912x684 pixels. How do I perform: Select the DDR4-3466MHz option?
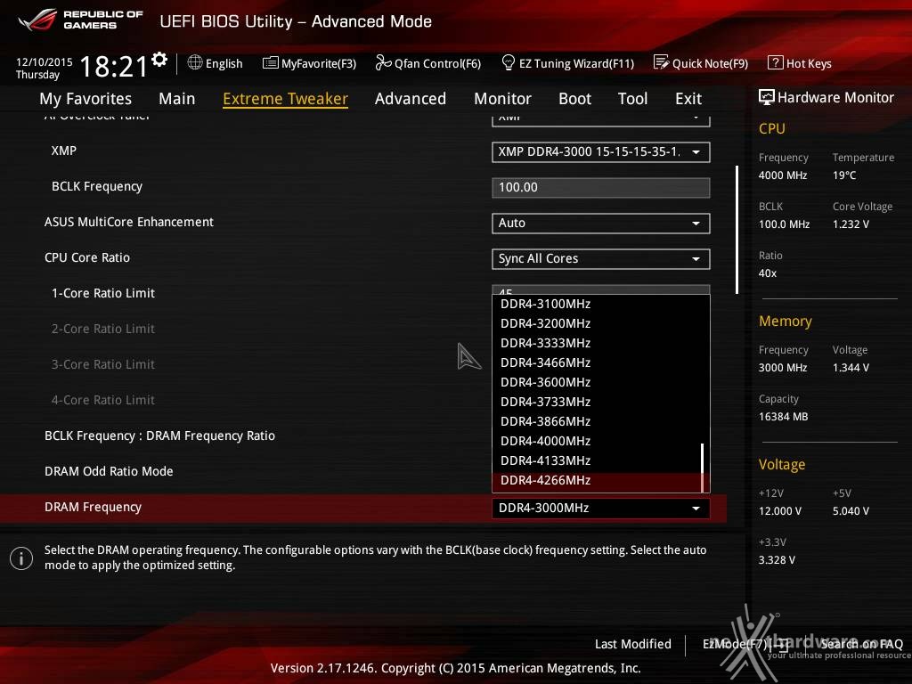[546, 363]
